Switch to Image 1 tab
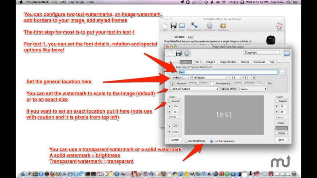 [211, 62]
